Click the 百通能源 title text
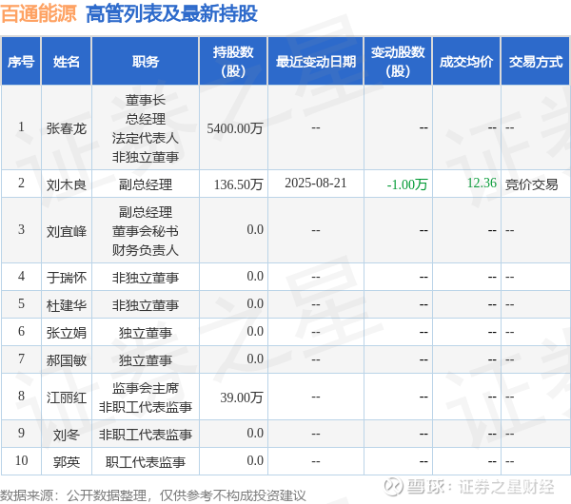Viewport: 571px width, 504px height. [39, 14]
